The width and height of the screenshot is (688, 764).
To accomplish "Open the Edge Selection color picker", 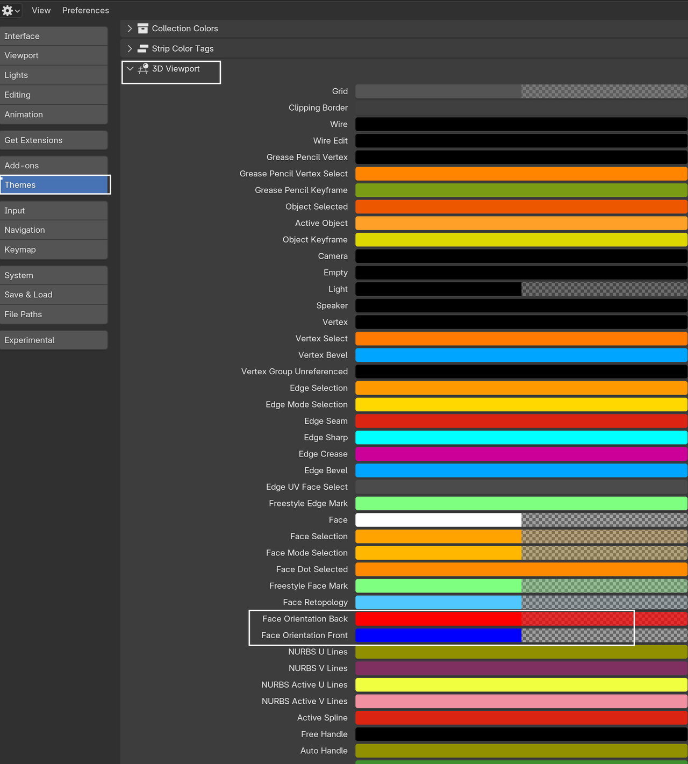I will pyautogui.click(x=521, y=388).
